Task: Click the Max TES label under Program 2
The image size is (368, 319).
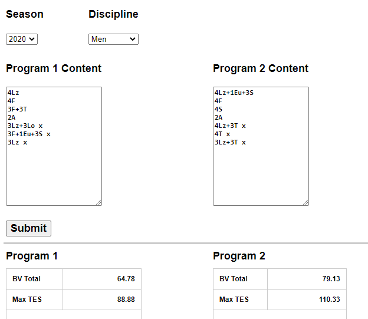Action: click(234, 300)
